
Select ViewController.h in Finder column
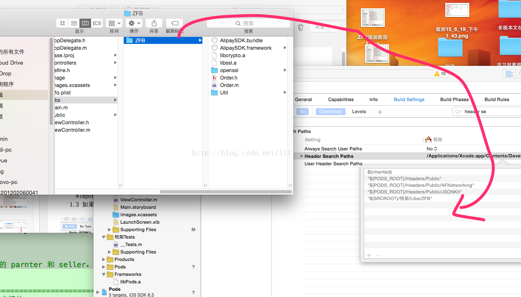pyautogui.click(x=72, y=122)
